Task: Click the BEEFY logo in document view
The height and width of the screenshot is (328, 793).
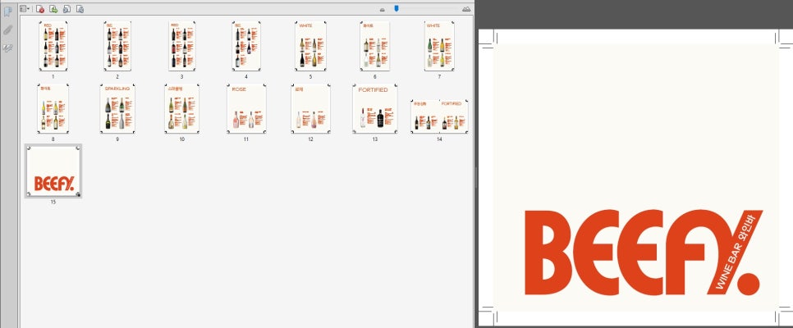Action: tap(643, 253)
